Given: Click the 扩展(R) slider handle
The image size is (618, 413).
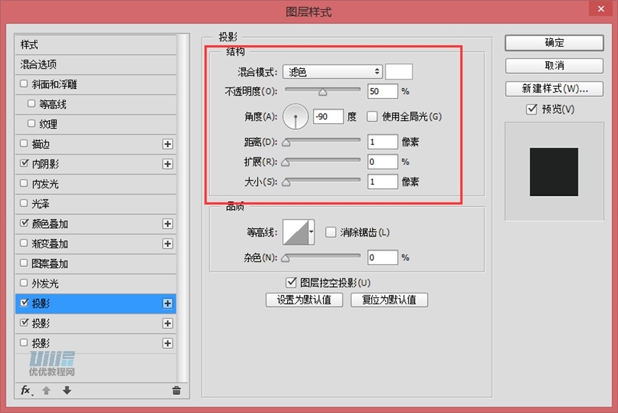Looking at the screenshot, I should 286,163.
